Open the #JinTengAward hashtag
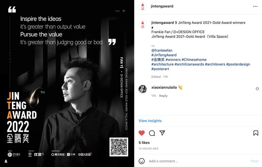Screen dimensions: 262x167 pyautogui.click(x=164, y=55)
